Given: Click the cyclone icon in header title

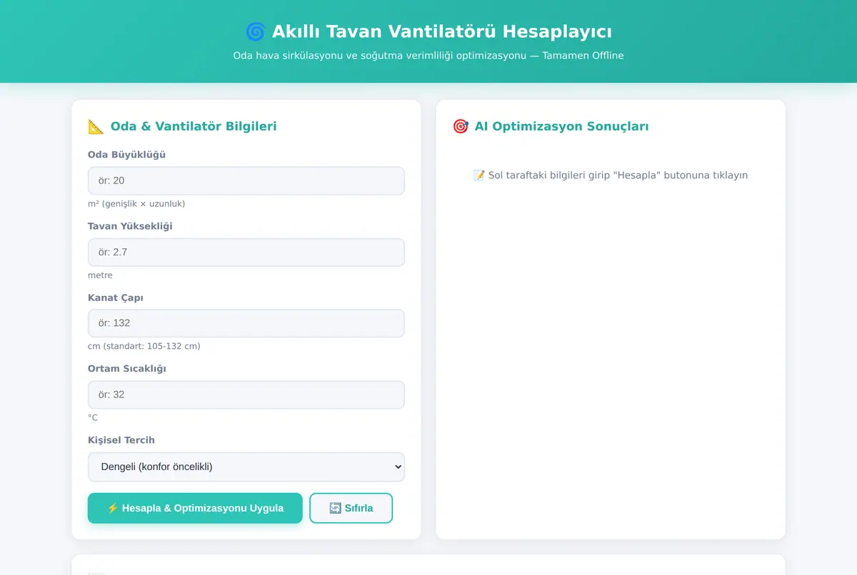Looking at the screenshot, I should (255, 31).
